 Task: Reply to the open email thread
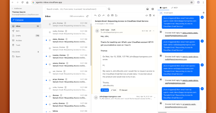point(95,16)
